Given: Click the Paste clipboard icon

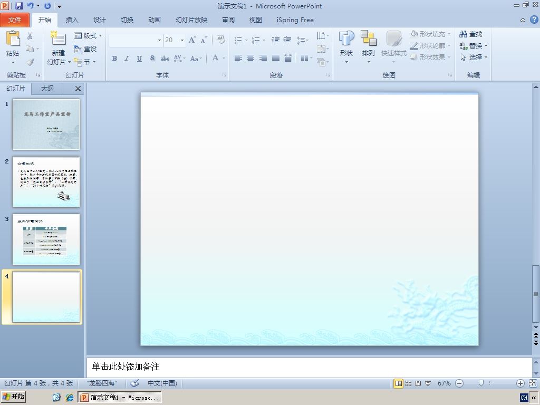Looking at the screenshot, I should click(x=13, y=38).
